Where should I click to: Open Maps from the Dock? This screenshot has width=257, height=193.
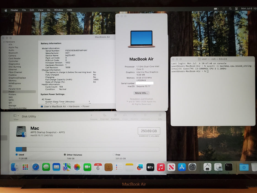point(67,167)
